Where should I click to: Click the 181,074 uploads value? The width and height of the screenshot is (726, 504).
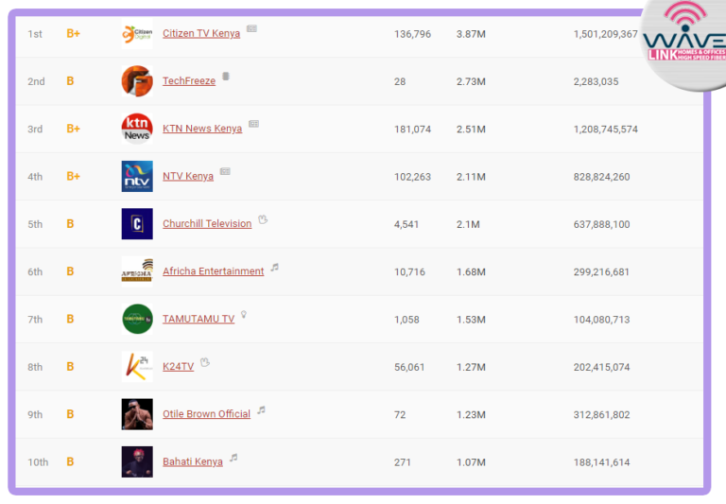[x=412, y=130]
